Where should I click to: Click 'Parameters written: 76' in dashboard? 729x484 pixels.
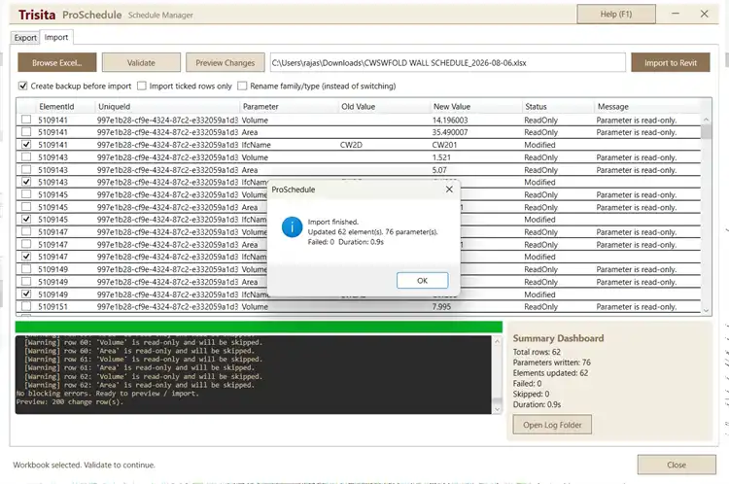[x=552, y=363]
